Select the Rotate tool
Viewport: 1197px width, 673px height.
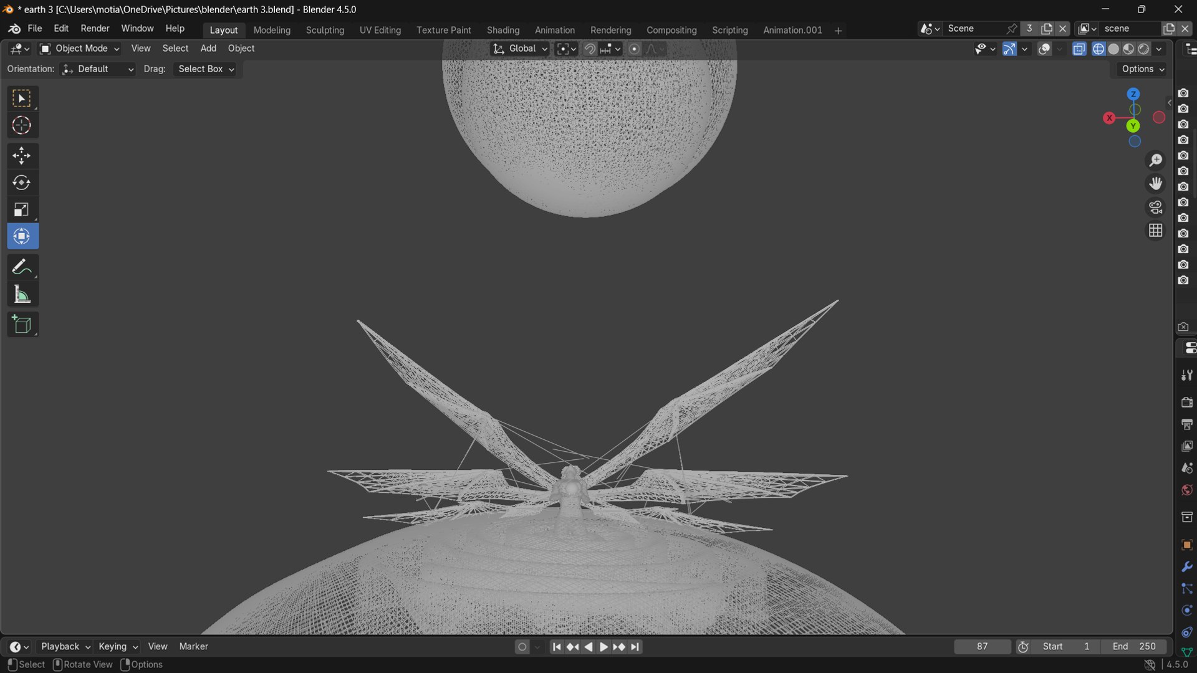click(22, 183)
